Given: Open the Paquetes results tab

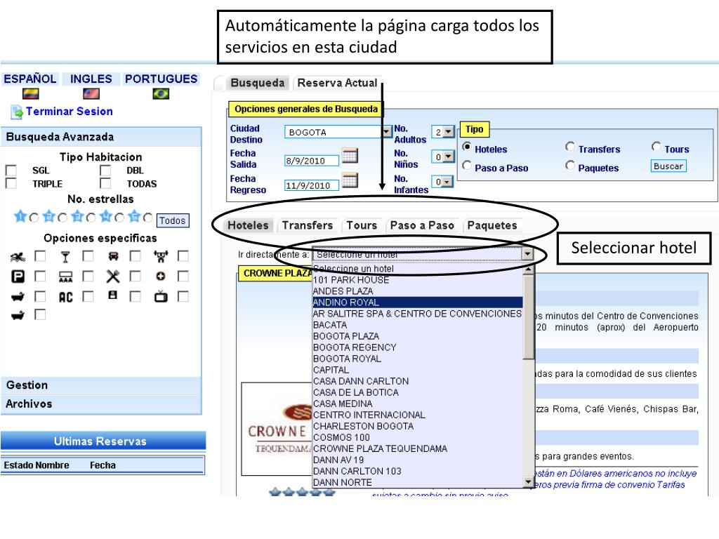Looking at the screenshot, I should click(x=492, y=225).
